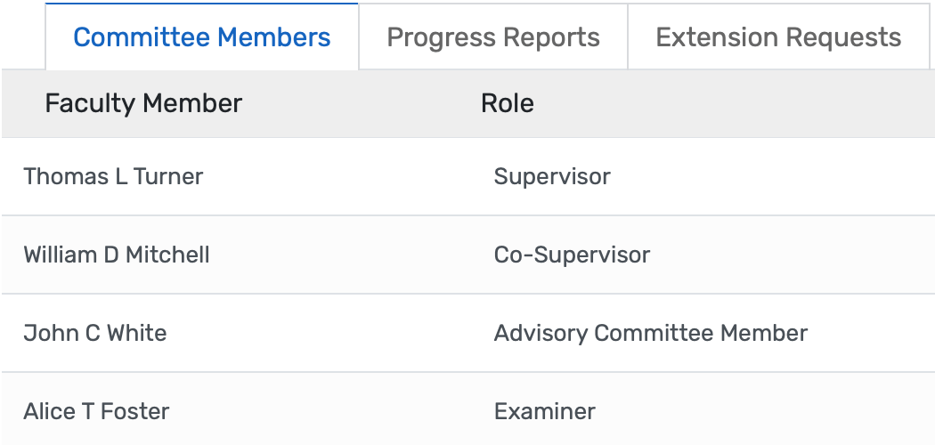The width and height of the screenshot is (935, 445).
Task: Select the Examiner's row in the table
Action: coord(356,411)
